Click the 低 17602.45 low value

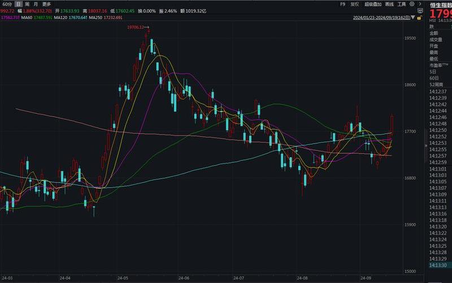click(123, 11)
